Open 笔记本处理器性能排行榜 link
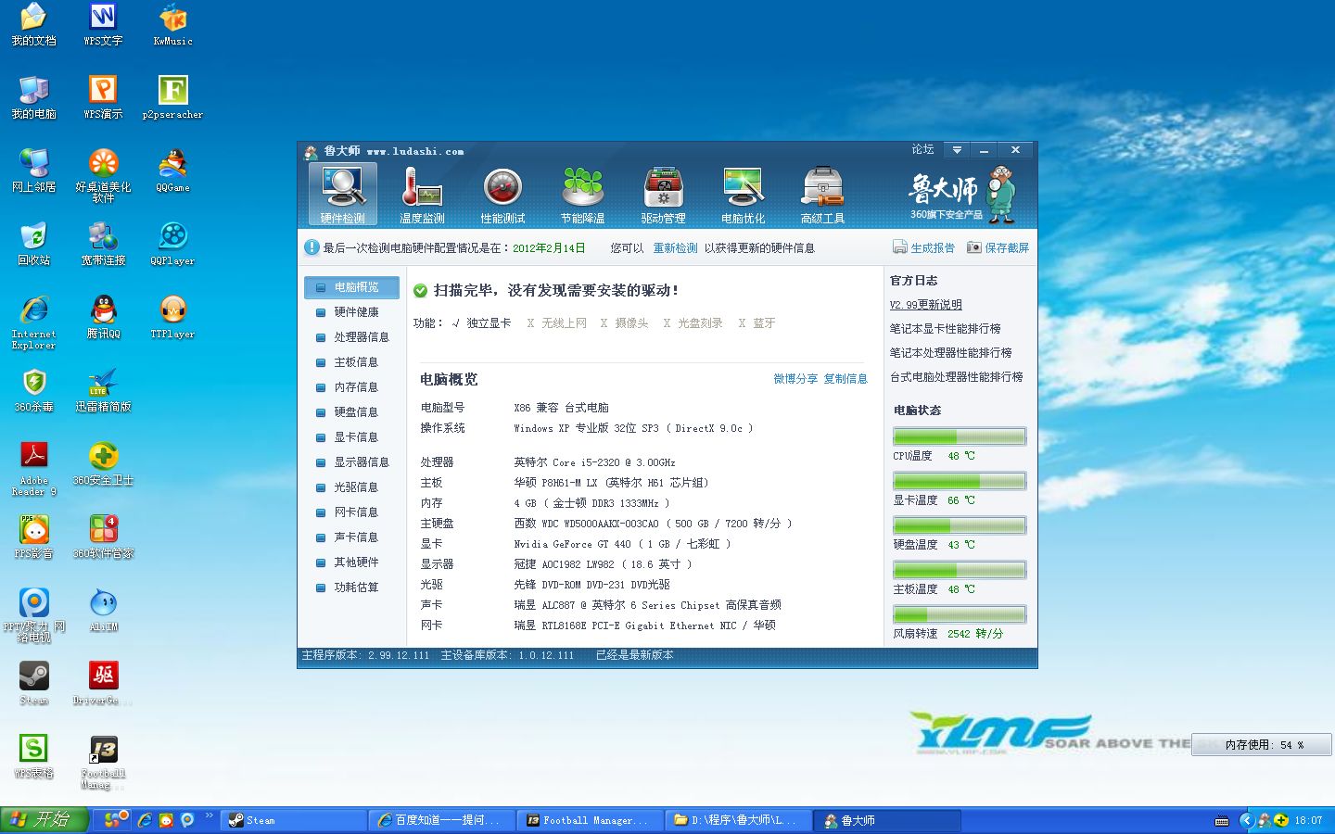1335x834 pixels. (950, 353)
